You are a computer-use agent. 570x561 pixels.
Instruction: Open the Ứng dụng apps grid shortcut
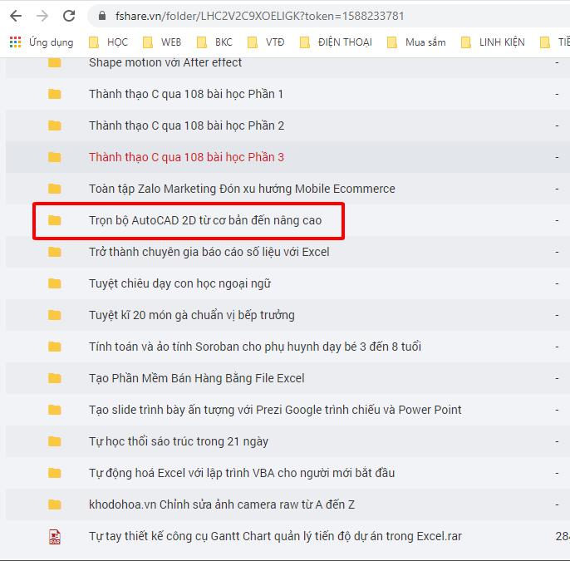[42, 42]
